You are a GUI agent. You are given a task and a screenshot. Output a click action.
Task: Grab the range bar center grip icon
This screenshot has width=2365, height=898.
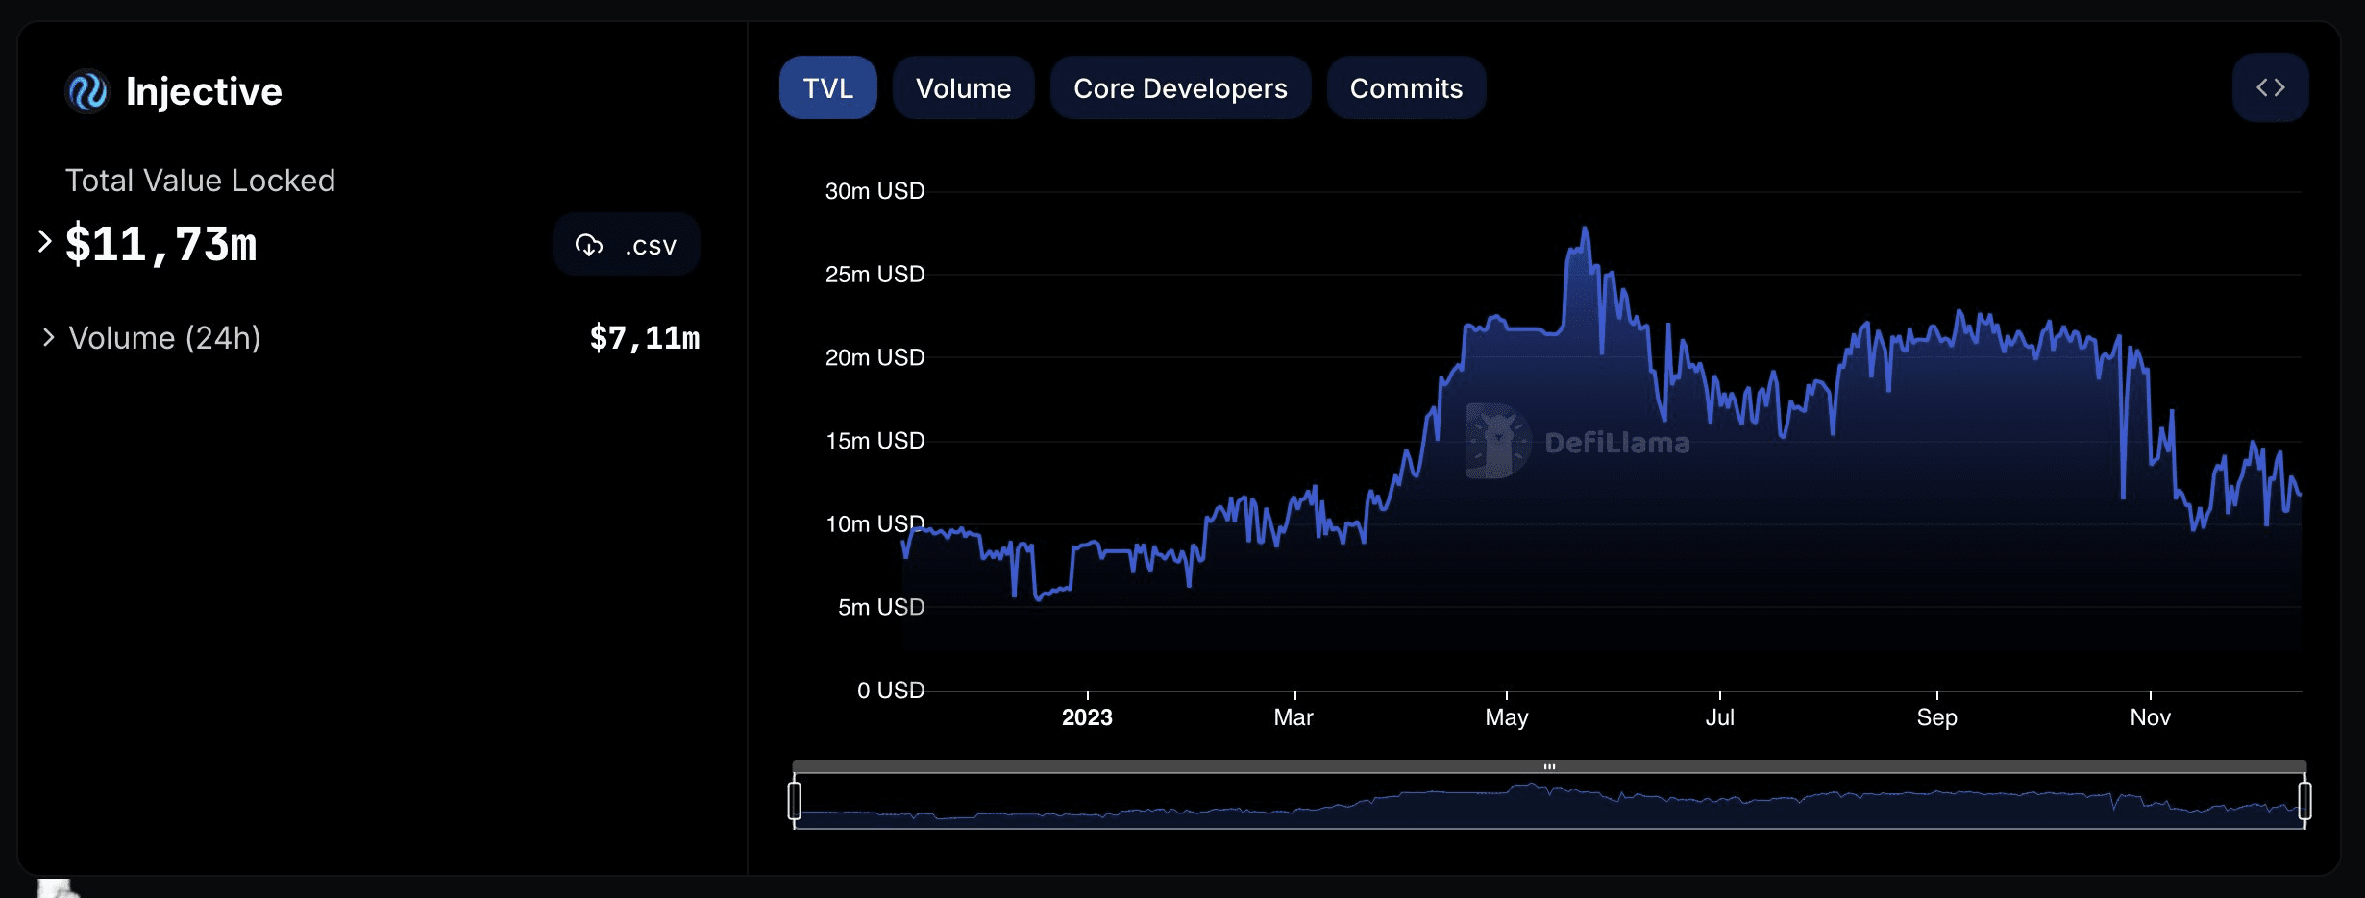1549,766
